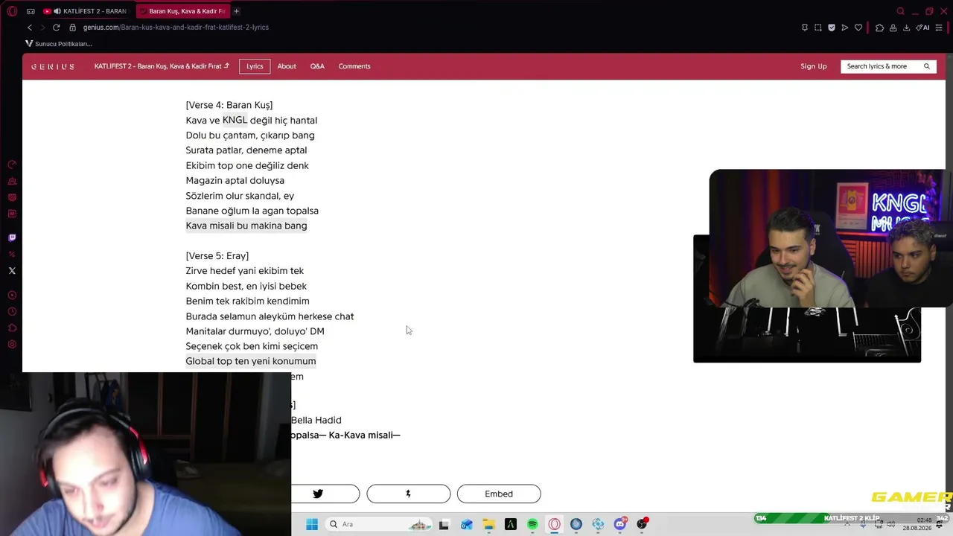
Task: Open the ad blocker shield
Action: point(832,28)
